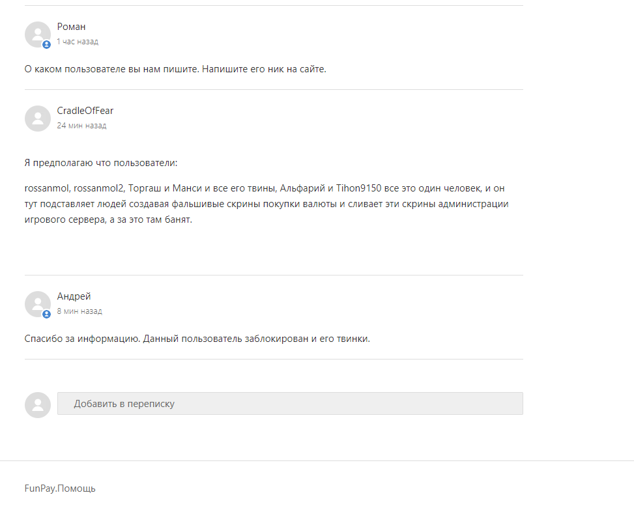This screenshot has width=634, height=508.
Task: Focus the 'Добавить в переписку' reply field
Action: [x=290, y=403]
